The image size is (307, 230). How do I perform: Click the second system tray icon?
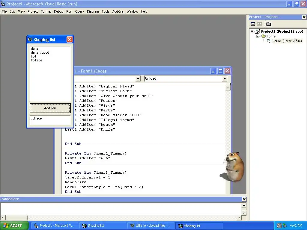click(285, 226)
